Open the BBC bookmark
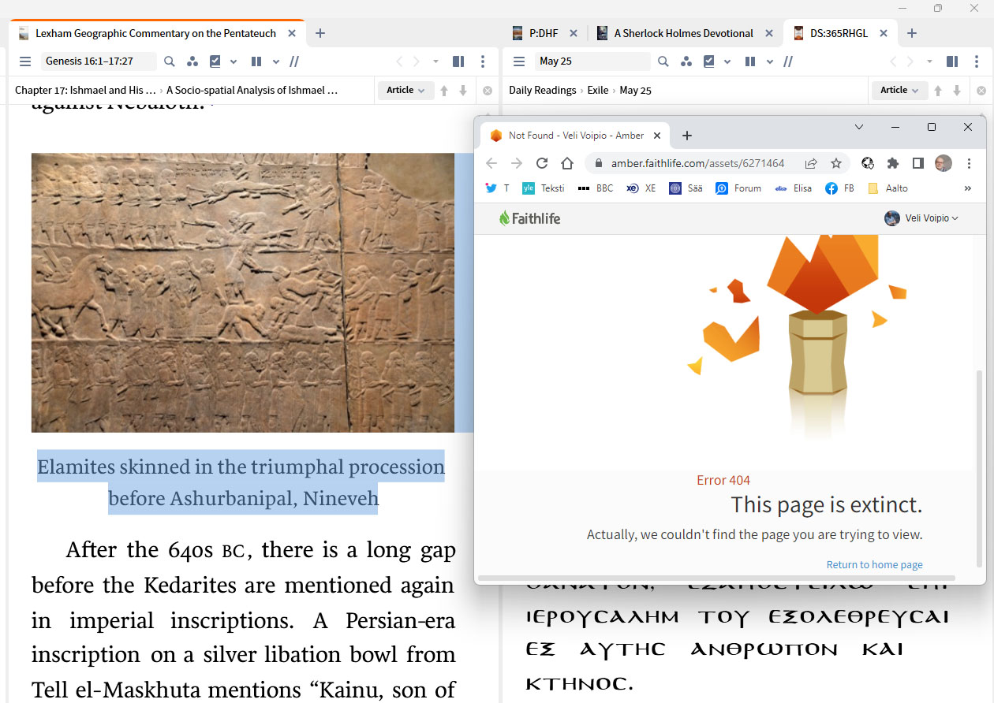Image resolution: width=994 pixels, height=703 pixels. tap(596, 188)
